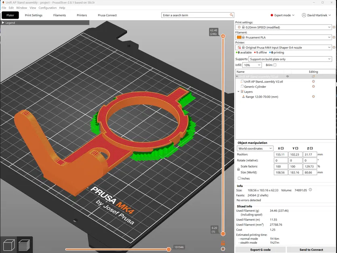337x253 pixels.
Task: Click the modified-preset icon in Print settings field
Action: [x=239, y=28]
